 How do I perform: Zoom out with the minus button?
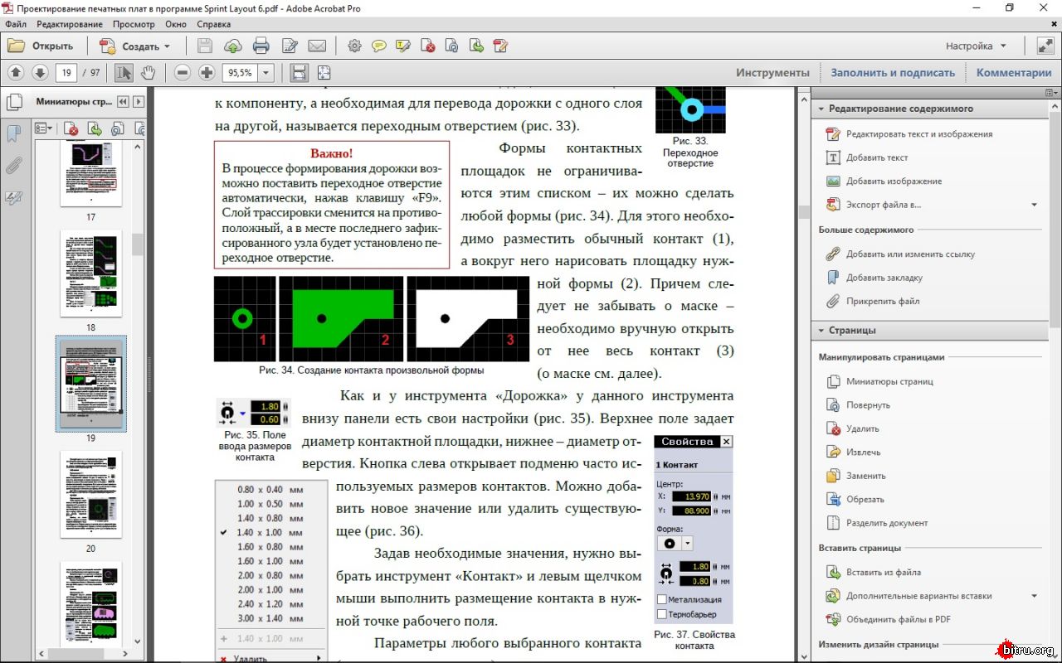(183, 72)
